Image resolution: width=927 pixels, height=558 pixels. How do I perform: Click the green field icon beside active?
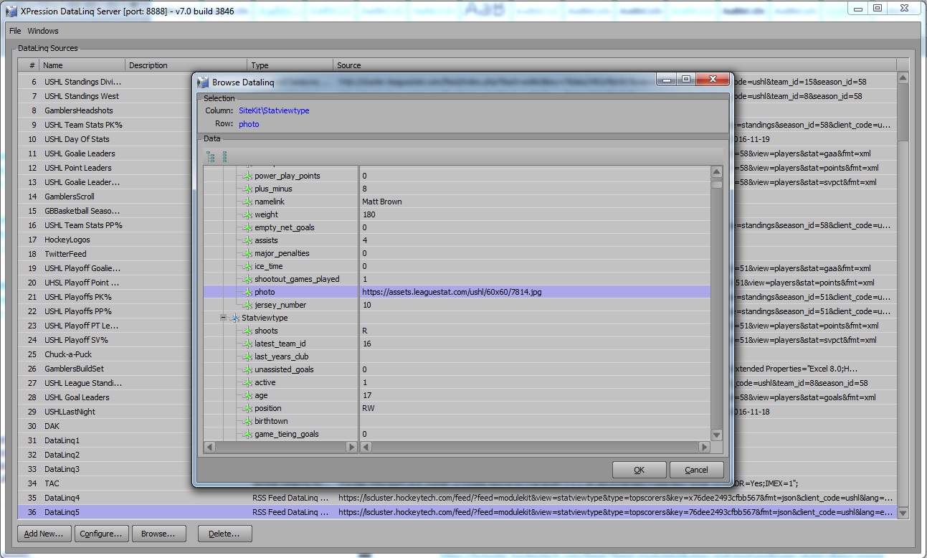[248, 382]
